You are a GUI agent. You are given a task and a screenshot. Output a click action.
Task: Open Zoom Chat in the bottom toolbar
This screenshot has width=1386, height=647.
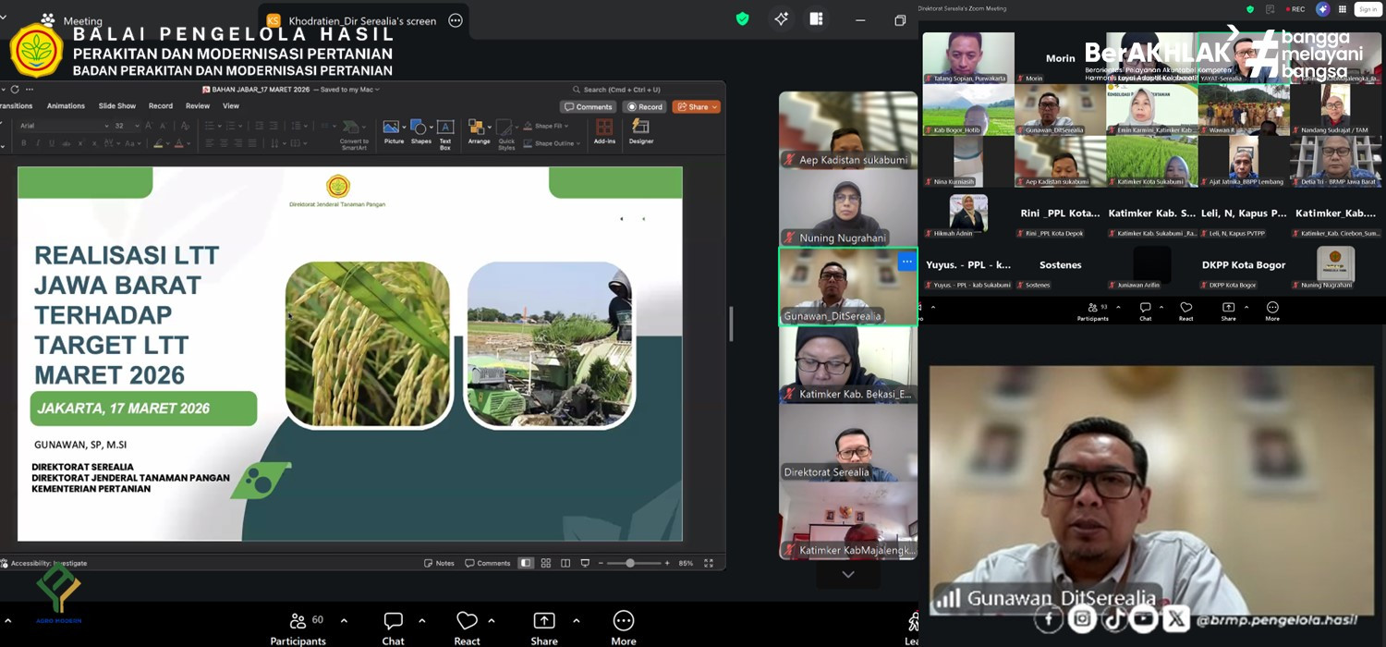(x=393, y=627)
